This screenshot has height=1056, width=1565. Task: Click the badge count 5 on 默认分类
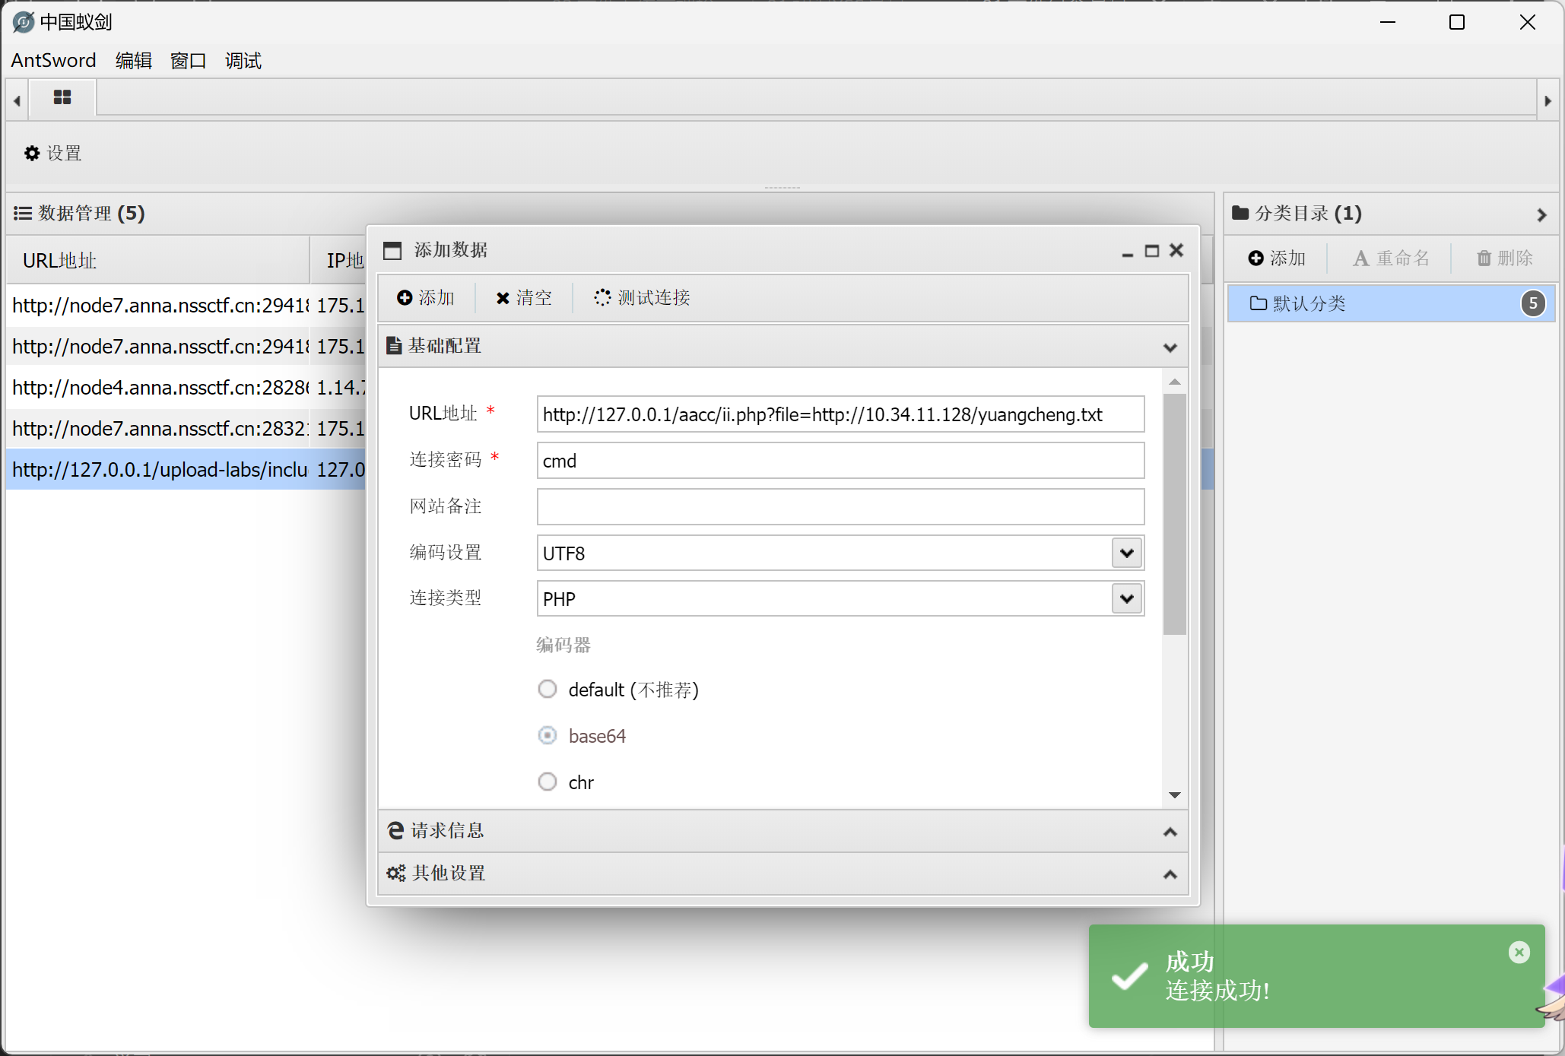pyautogui.click(x=1533, y=303)
